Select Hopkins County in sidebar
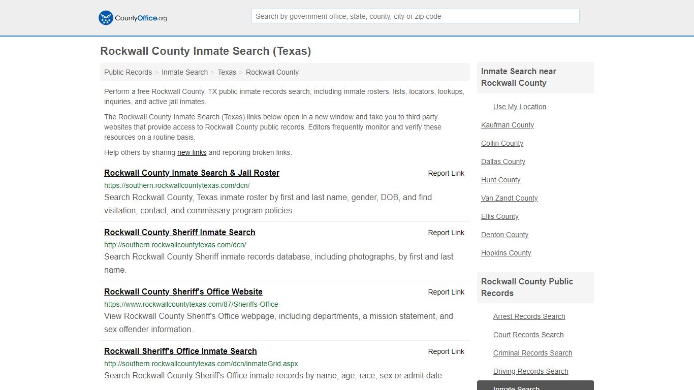The height and width of the screenshot is (390, 694). tap(506, 253)
